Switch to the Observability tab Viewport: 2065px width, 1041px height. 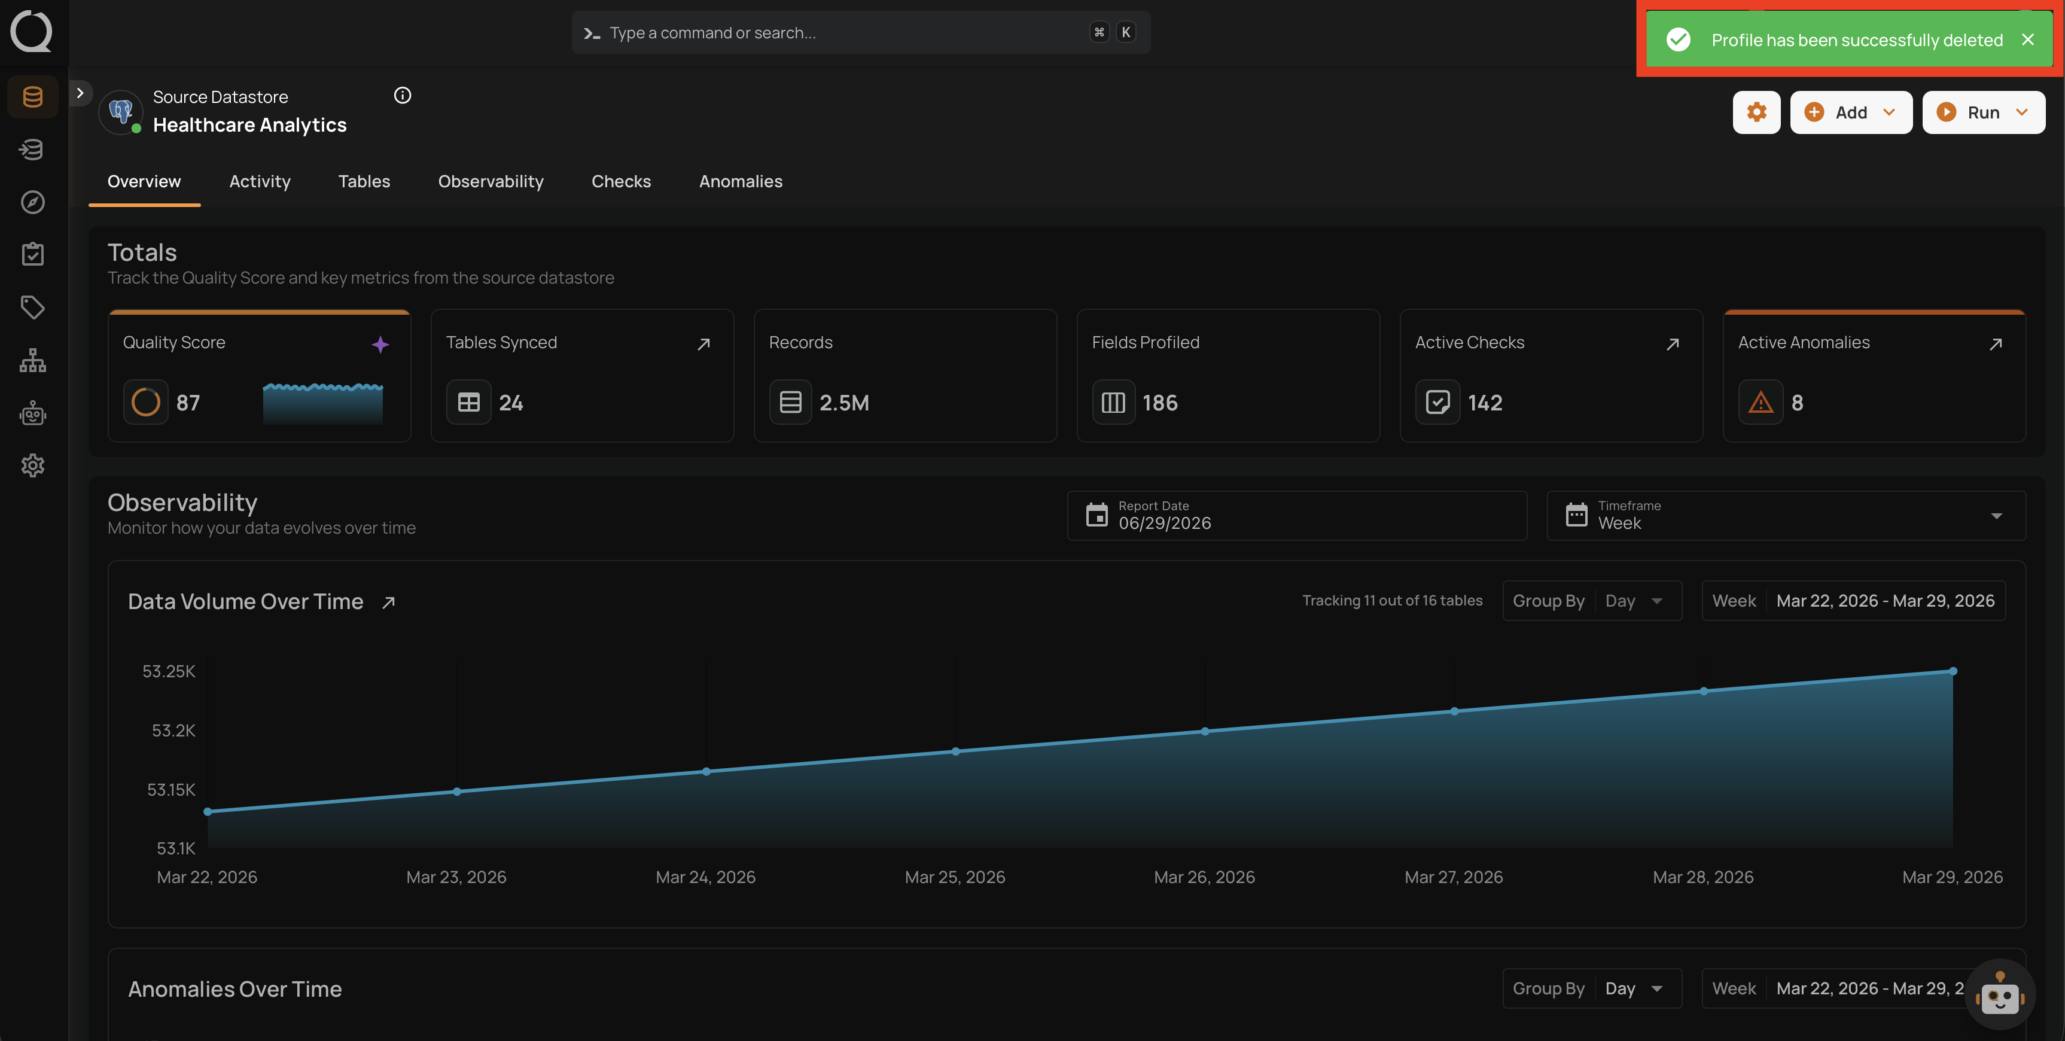click(x=491, y=181)
